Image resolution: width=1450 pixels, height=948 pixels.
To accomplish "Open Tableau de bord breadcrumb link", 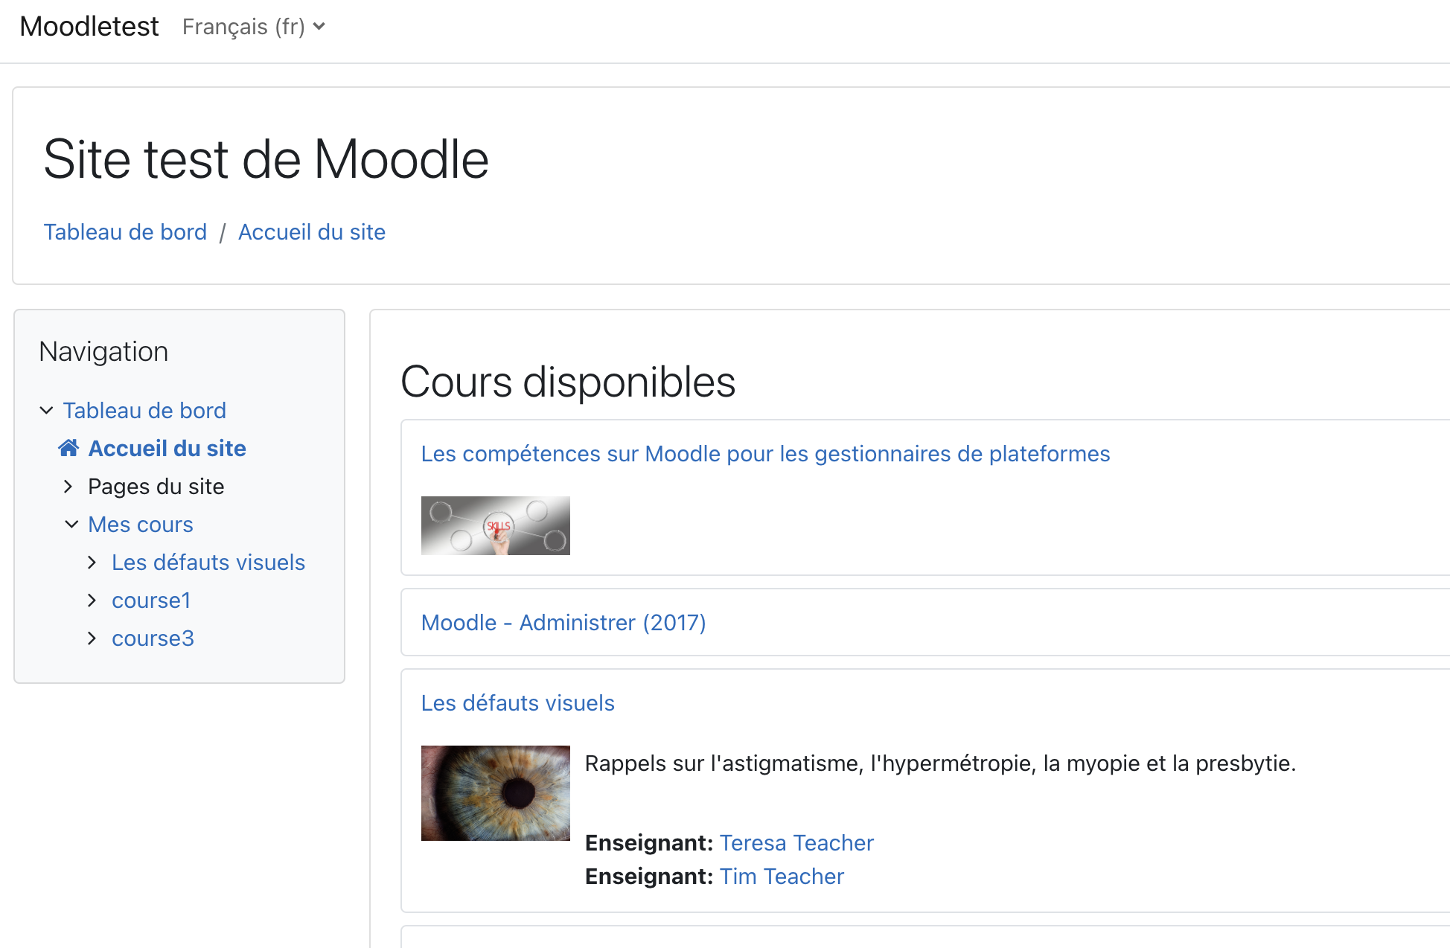I will point(125,232).
